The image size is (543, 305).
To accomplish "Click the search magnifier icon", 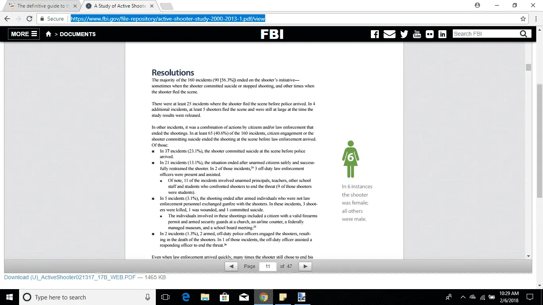I will coord(524,34).
